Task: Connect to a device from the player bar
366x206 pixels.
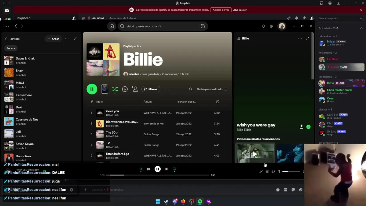Action: pyautogui.click(x=273, y=171)
